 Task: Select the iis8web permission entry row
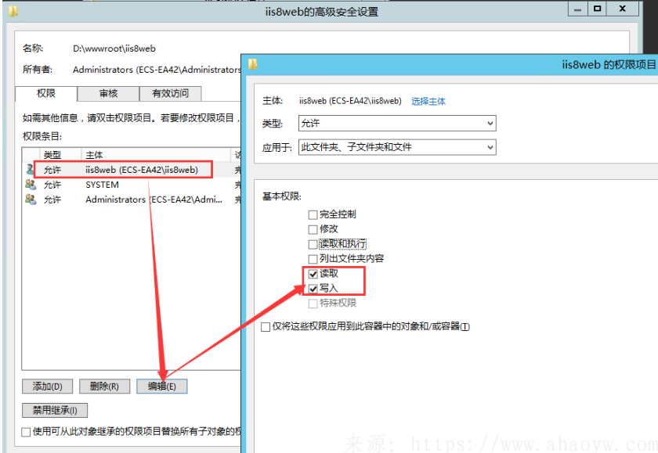coord(141,170)
